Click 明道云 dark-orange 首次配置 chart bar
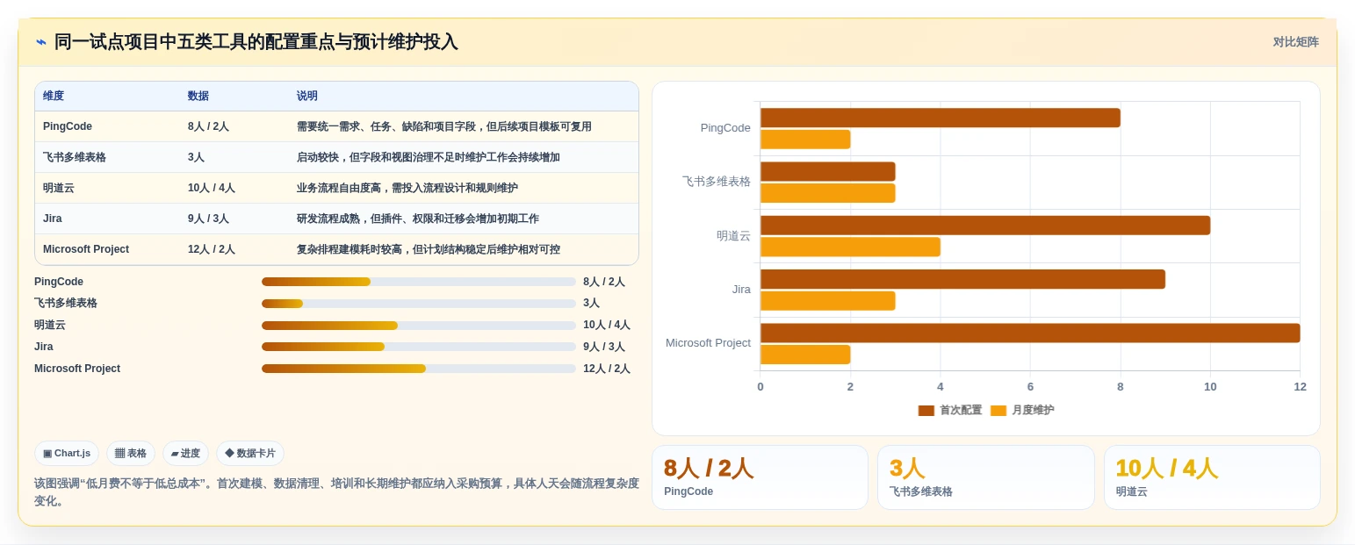 pos(985,226)
